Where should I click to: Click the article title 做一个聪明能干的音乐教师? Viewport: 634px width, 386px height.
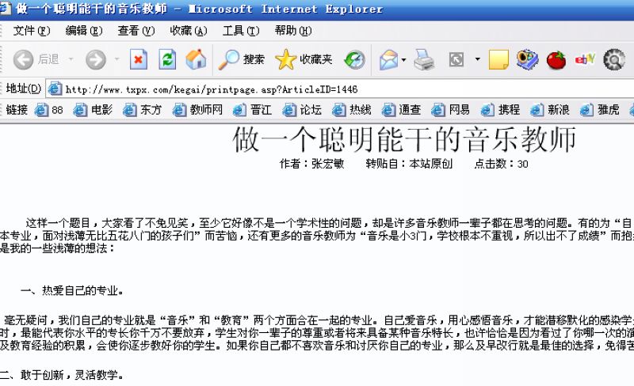tap(404, 140)
